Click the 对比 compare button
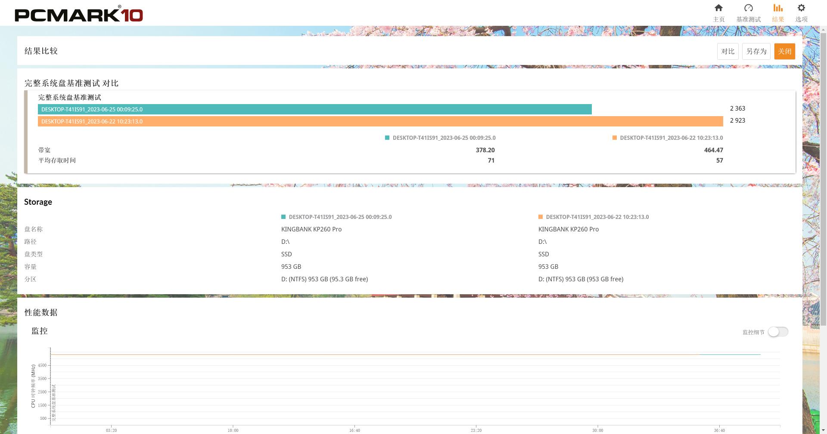The height and width of the screenshot is (434, 827). point(728,51)
